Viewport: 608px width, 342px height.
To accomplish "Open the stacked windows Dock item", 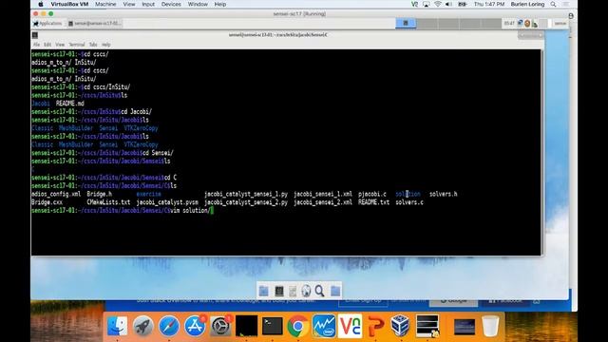I will coord(427,326).
